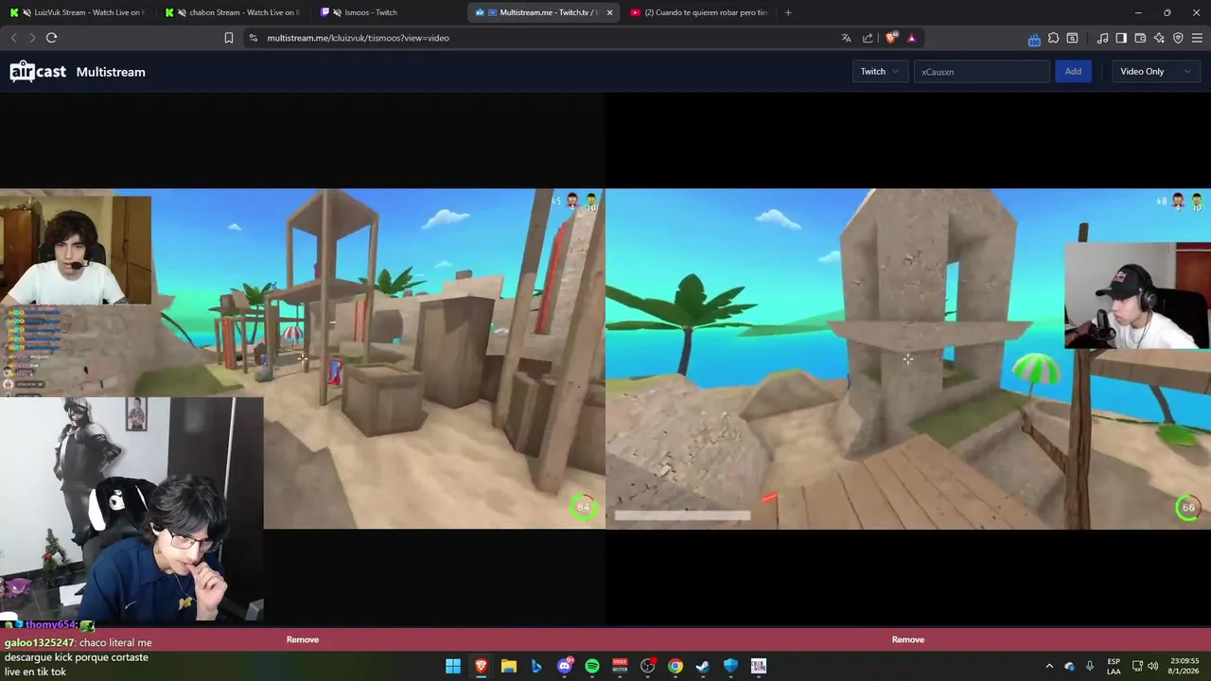Switch to the Cuando te quieren robar tab
Image resolution: width=1211 pixels, height=681 pixels.
[698, 12]
